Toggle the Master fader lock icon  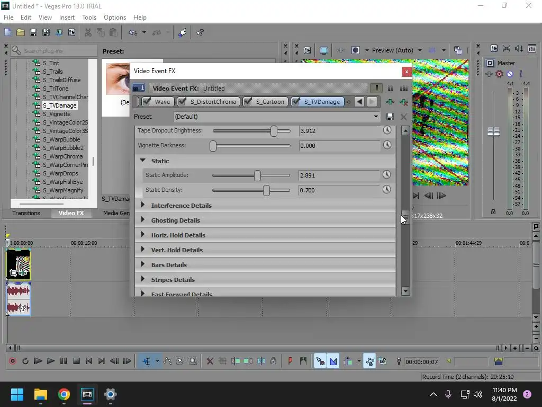tap(493, 211)
